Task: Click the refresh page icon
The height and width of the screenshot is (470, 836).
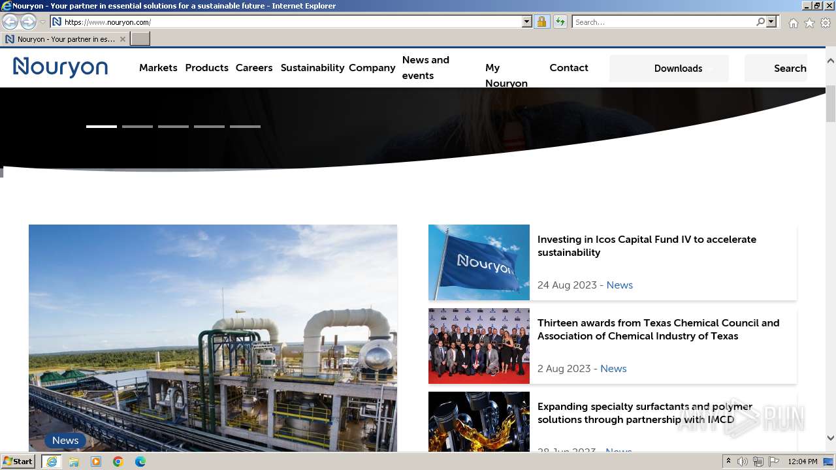Action: tap(560, 22)
